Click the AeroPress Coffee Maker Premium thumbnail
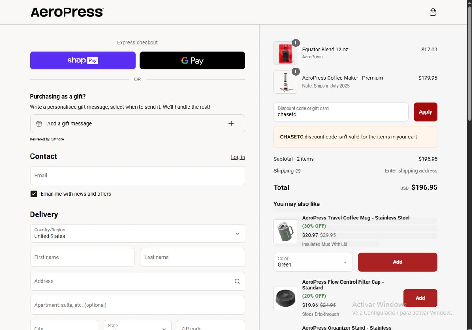472x330 pixels. 285,82
